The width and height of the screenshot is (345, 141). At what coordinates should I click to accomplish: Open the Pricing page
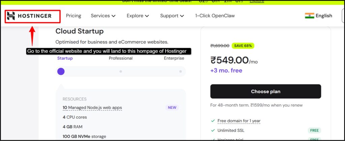coord(73,16)
